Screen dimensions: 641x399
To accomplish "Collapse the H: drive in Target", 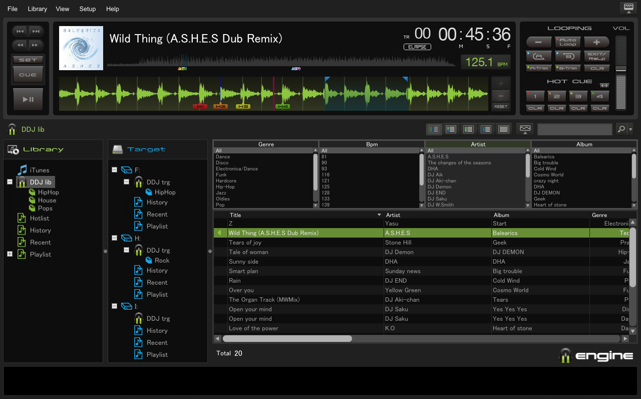I will [114, 238].
